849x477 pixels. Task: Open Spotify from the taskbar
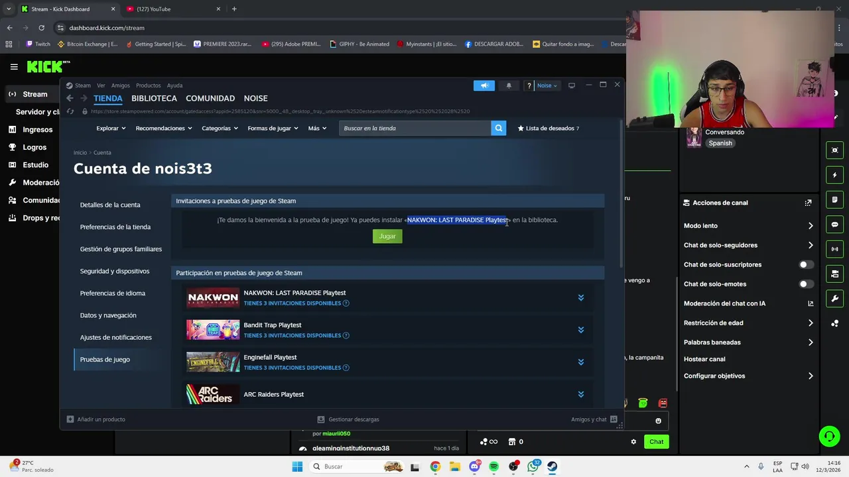point(493,466)
